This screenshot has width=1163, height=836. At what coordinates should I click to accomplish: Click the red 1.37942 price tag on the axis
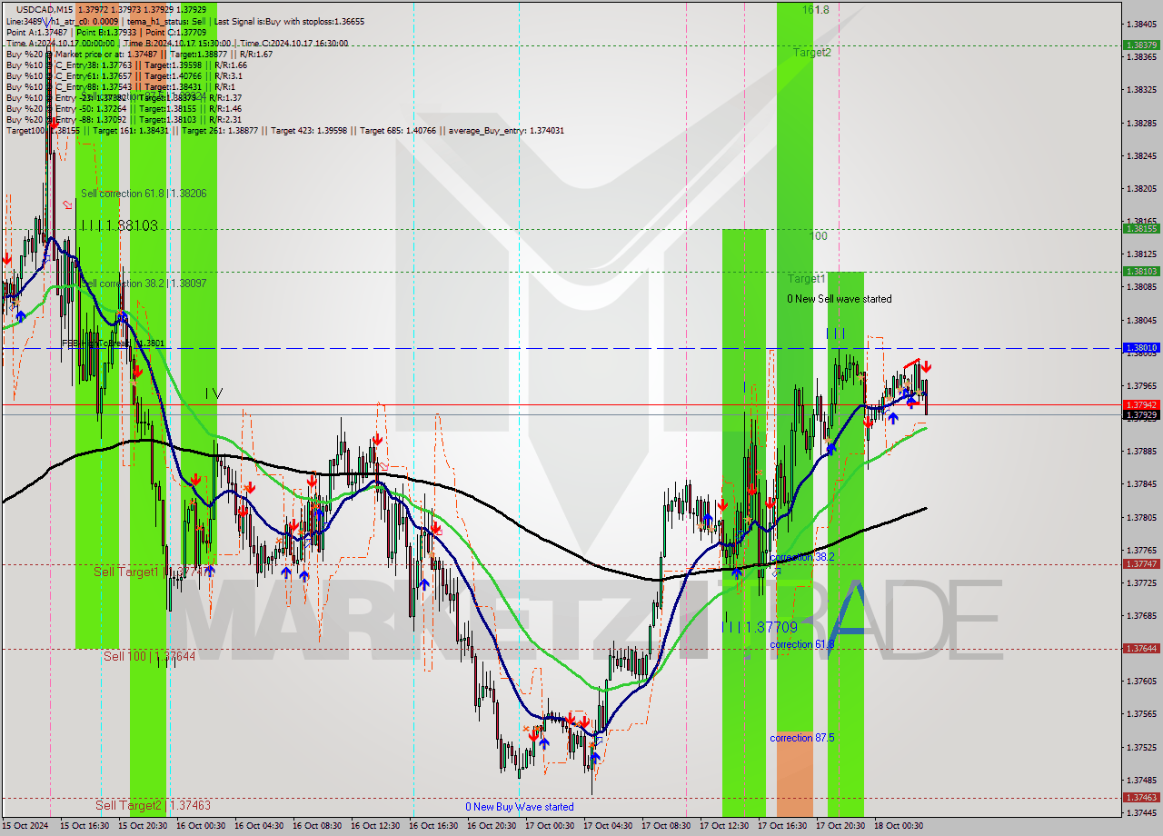click(x=1141, y=404)
